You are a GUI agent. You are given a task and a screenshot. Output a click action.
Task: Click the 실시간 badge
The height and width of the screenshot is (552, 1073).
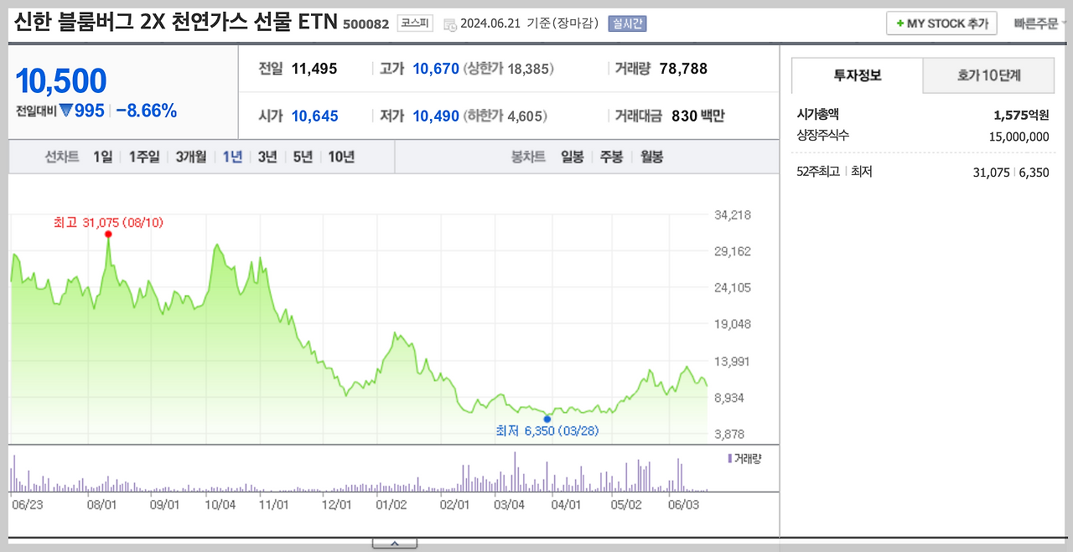pos(627,23)
